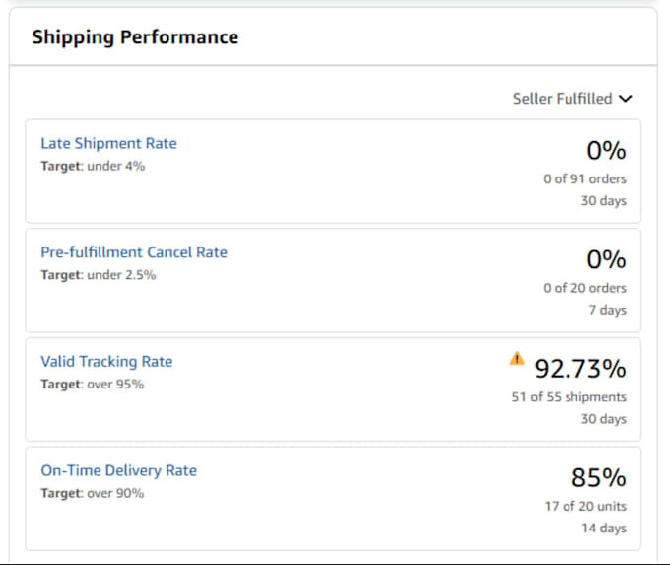Click the 92.73% tracking rate value
Viewport: 670px width, 565px height.
click(580, 368)
